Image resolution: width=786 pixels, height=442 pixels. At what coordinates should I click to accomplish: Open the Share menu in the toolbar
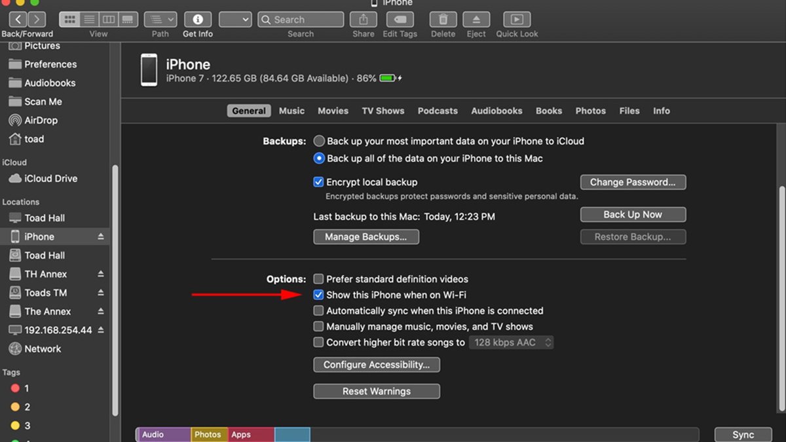[363, 20]
